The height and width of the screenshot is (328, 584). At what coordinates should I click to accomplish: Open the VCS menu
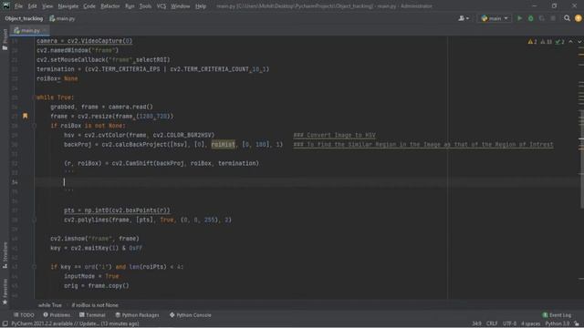pos(162,6)
